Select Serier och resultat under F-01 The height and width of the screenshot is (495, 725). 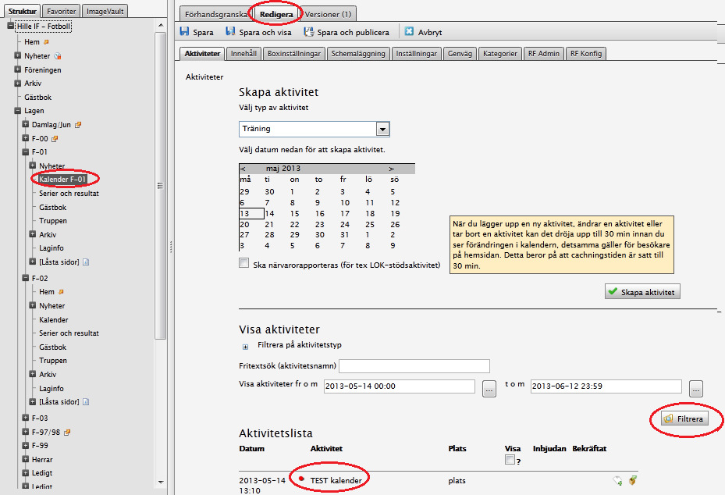(69, 194)
